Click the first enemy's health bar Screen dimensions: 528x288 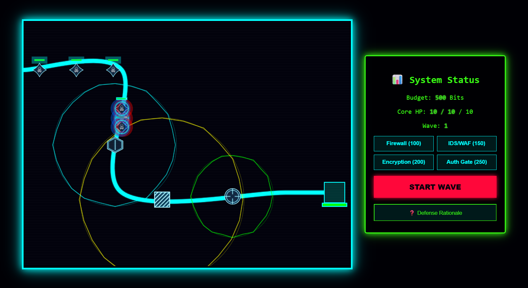(40, 60)
